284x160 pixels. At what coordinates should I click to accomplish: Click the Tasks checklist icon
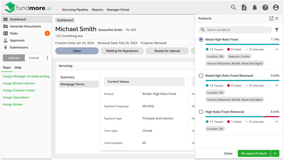[6, 33]
